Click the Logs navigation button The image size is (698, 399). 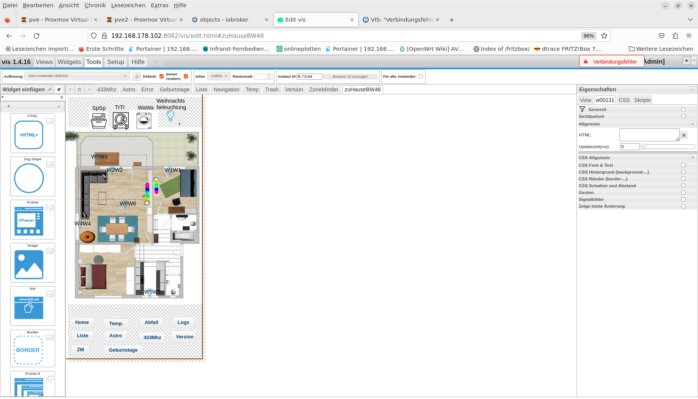point(183,322)
